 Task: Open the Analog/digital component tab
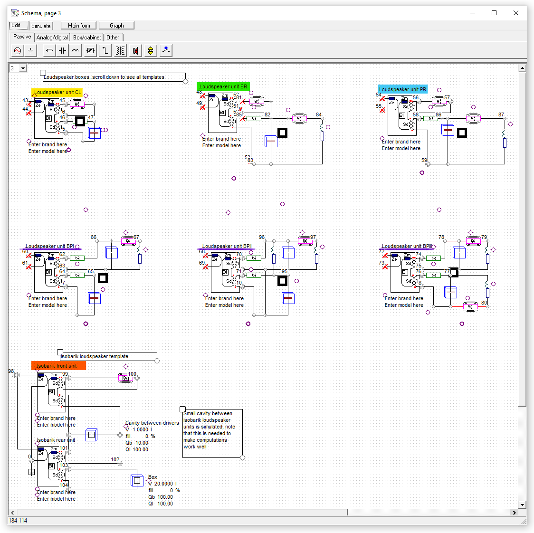52,38
